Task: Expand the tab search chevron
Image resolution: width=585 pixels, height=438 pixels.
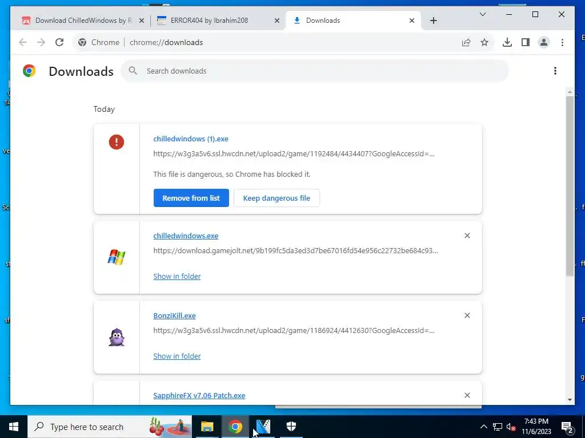Action: 482,14
